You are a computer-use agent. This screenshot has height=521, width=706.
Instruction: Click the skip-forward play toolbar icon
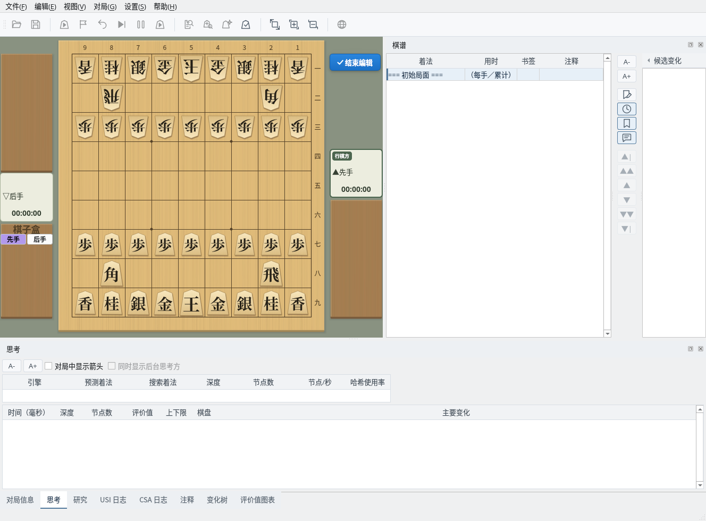(x=122, y=24)
